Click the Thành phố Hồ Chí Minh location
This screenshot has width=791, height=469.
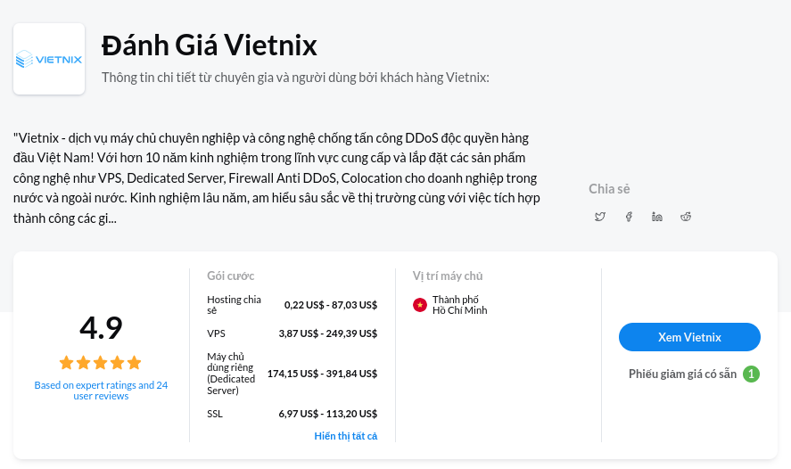tap(459, 305)
